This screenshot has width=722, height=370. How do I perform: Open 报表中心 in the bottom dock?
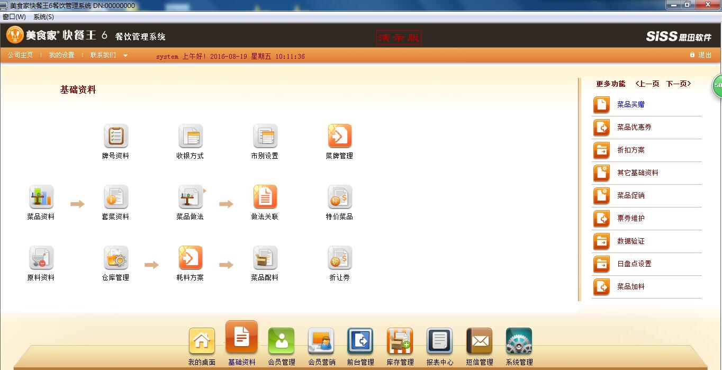(x=440, y=341)
